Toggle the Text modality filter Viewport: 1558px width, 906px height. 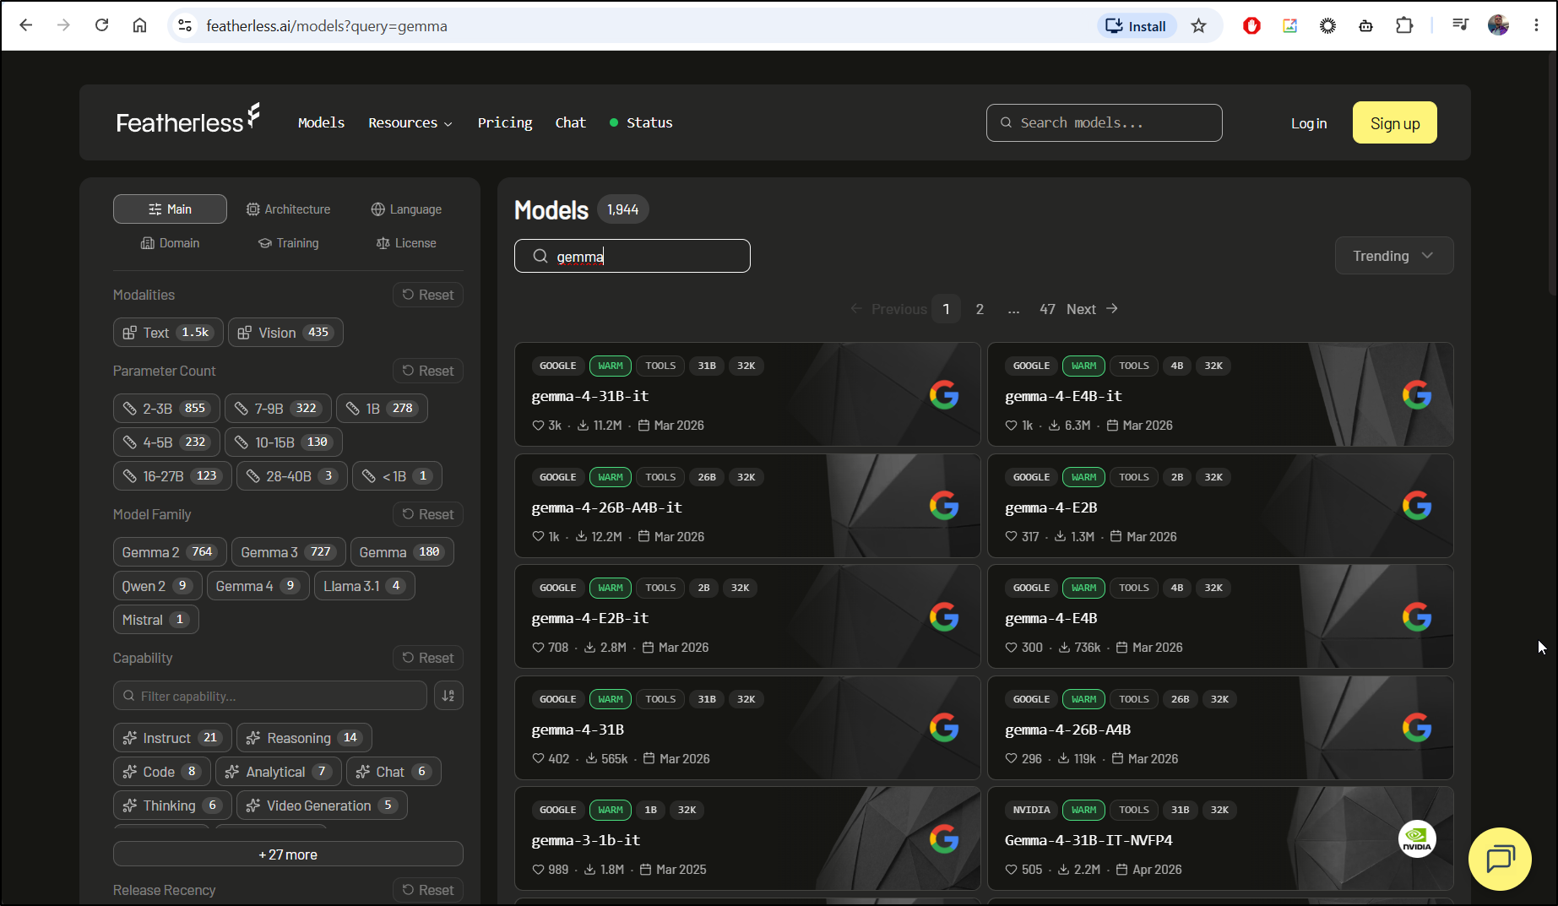[x=168, y=333]
